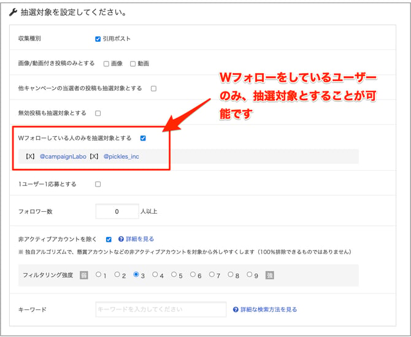This screenshot has height=337, width=411.
Task: Toggle Wフォローしている人のみを抽選対象とする checkbox
Action: coord(143,138)
